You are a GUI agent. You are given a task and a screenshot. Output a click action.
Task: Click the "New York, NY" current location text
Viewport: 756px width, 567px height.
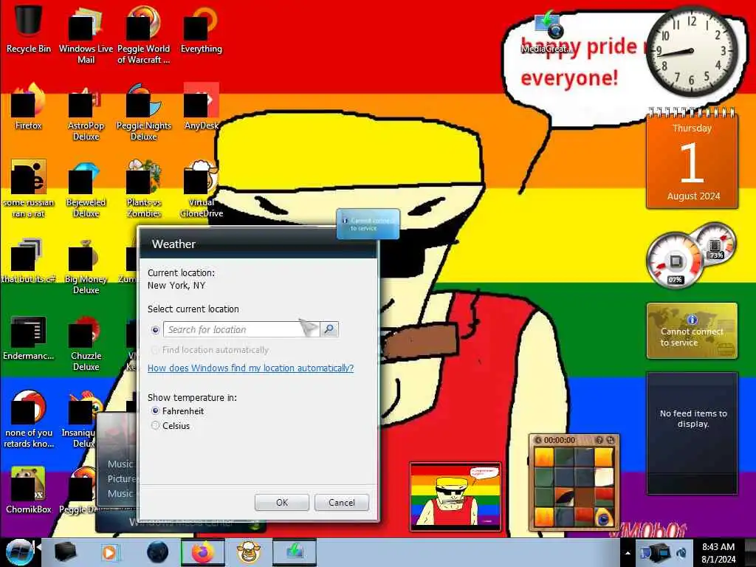click(x=176, y=286)
